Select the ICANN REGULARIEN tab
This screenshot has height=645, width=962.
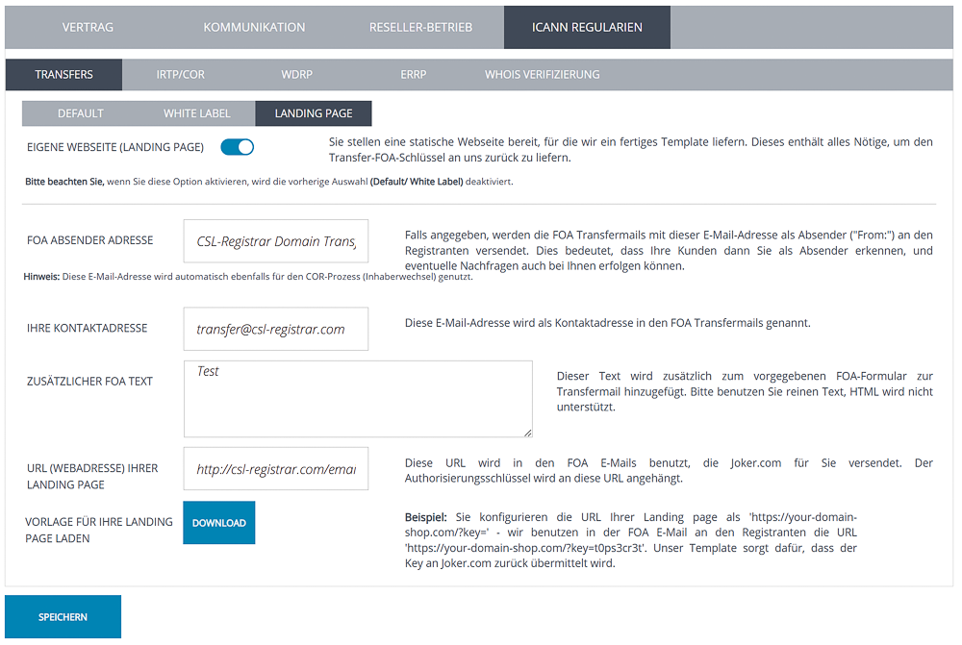(587, 28)
